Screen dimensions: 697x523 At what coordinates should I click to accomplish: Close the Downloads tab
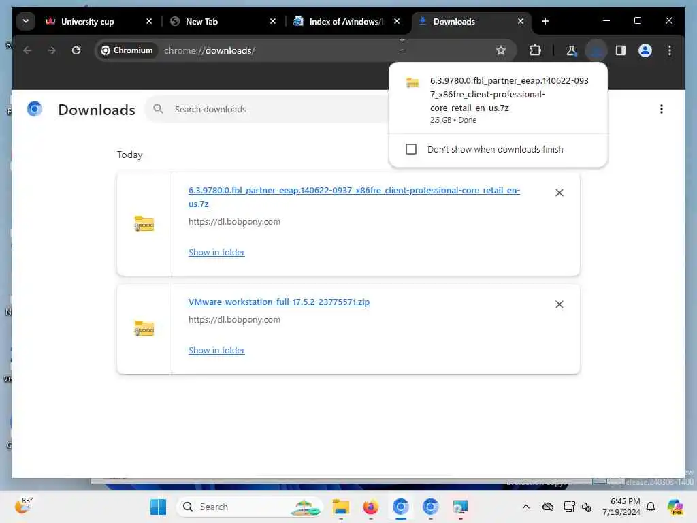(521, 21)
